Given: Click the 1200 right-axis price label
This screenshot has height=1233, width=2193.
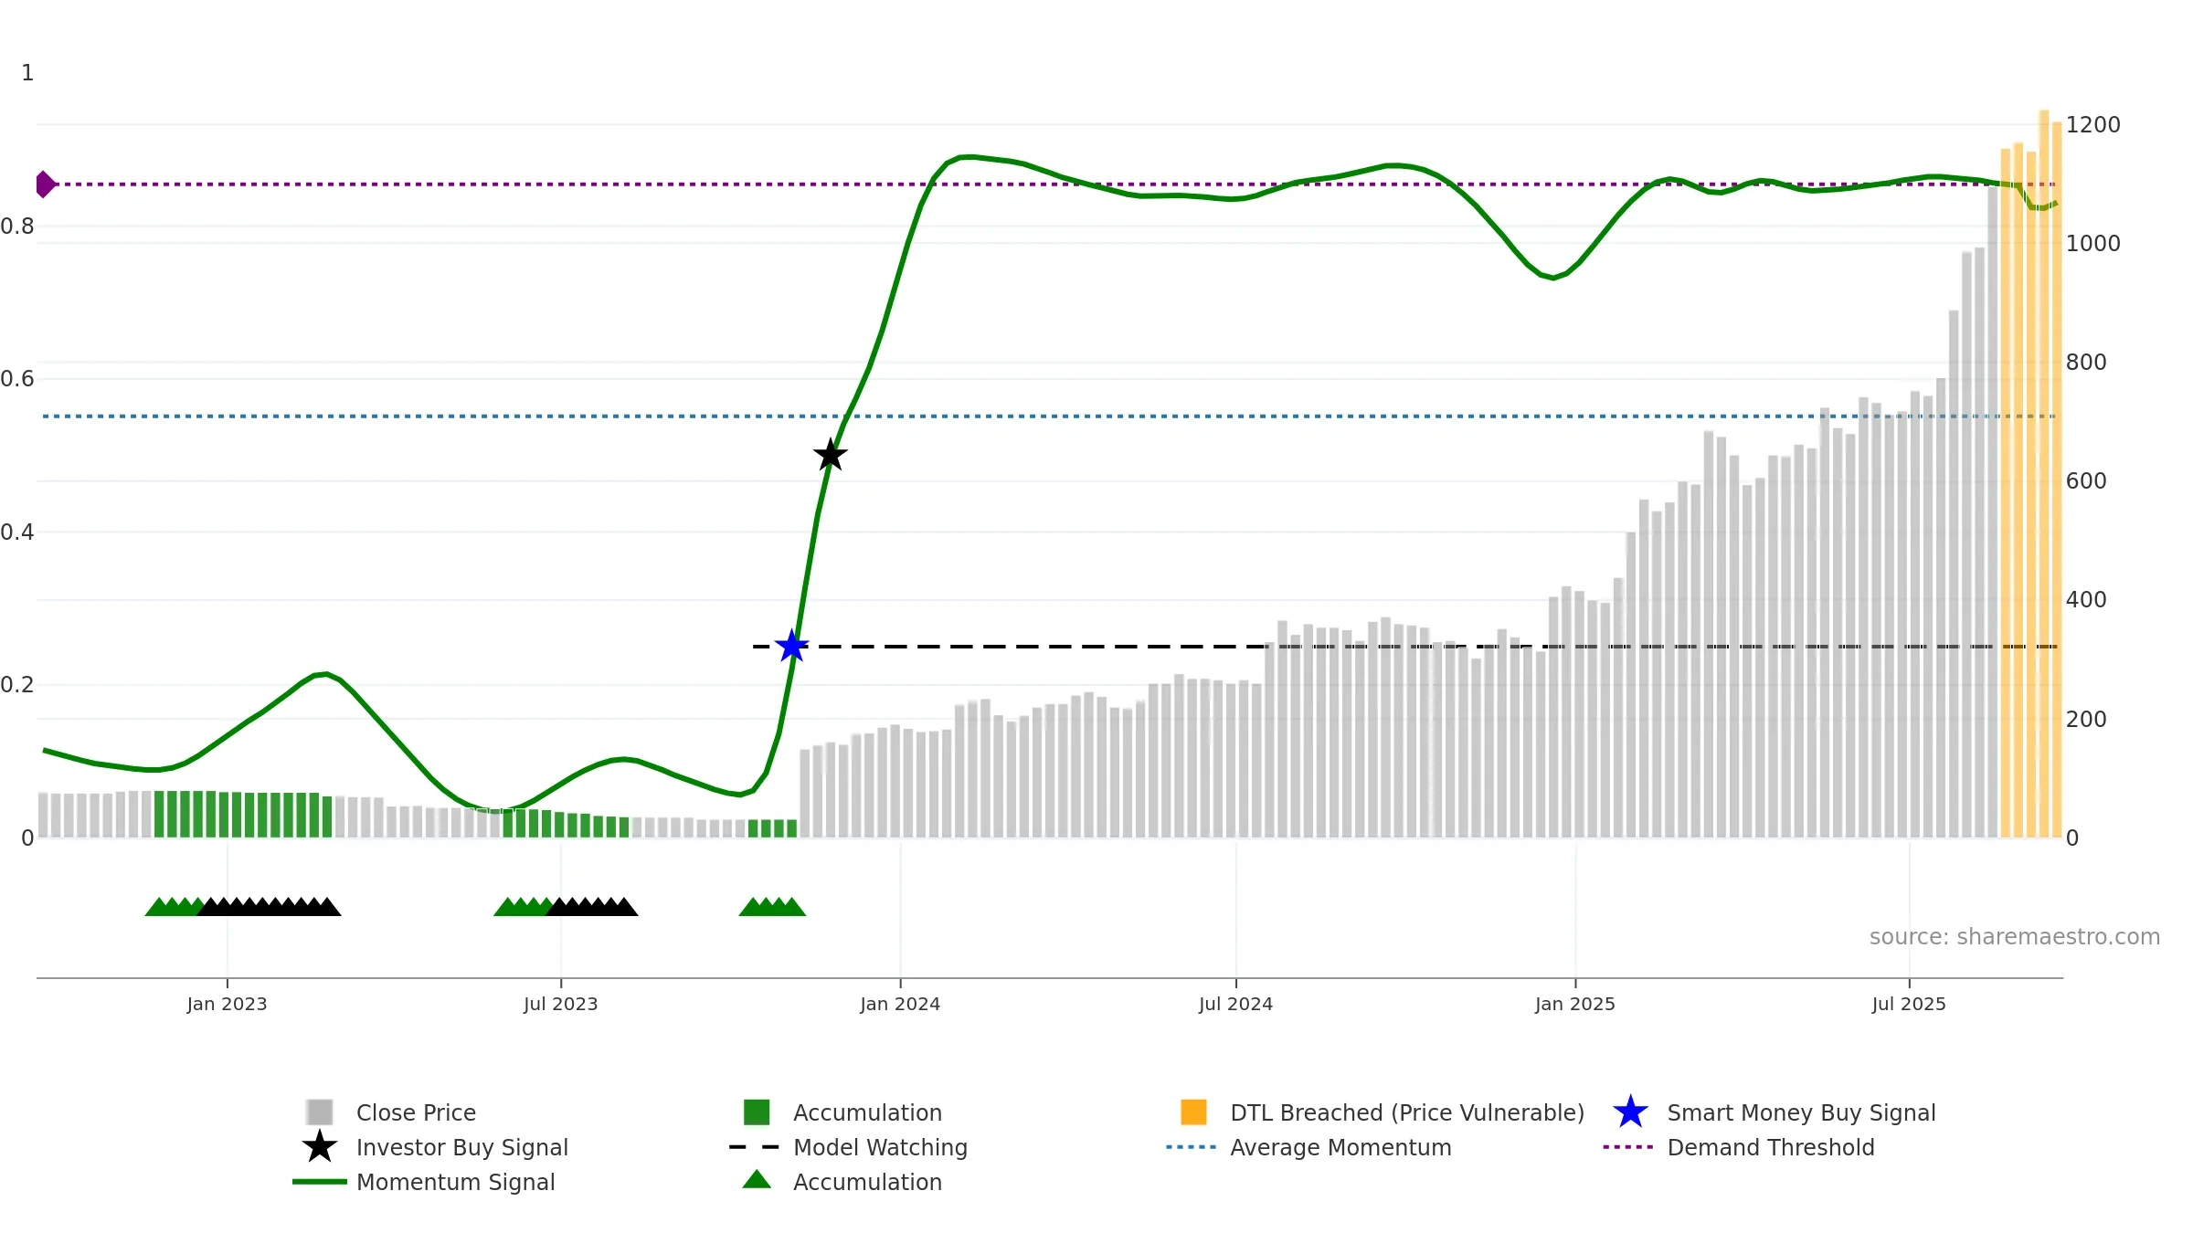Looking at the screenshot, I should [x=2092, y=124].
